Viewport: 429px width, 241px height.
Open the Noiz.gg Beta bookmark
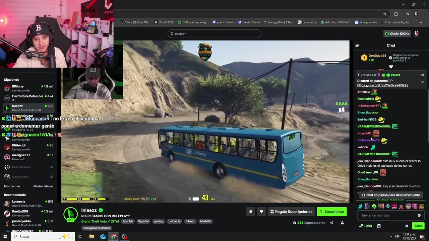click(279, 22)
